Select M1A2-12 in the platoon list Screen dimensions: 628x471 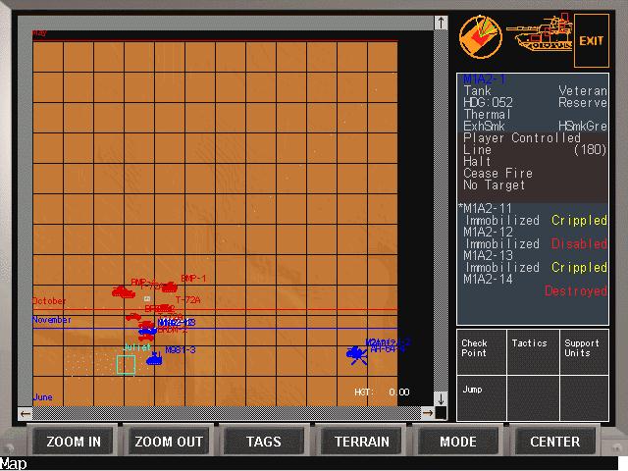point(489,232)
